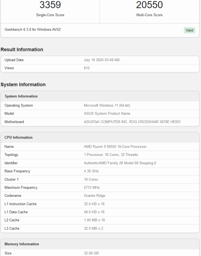Click the Operating System label
This screenshot has height=256, width=201.
pos(18,105)
